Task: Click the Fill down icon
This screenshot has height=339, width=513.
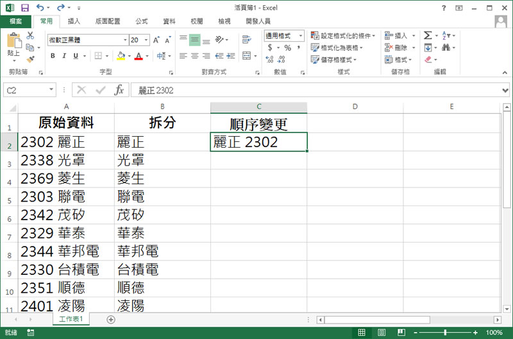Action: (x=428, y=48)
